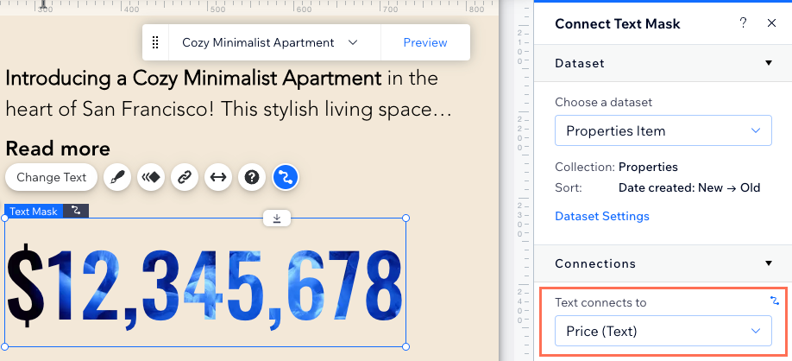Screen dimensions: 792x361
Task: Click the Change Text button
Action: point(51,177)
